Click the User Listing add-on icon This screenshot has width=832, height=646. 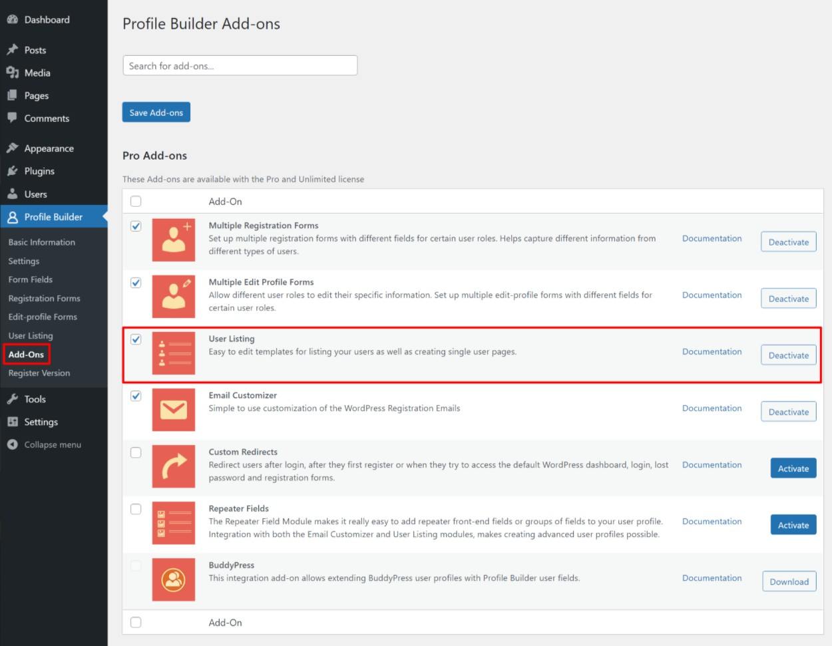coord(173,353)
